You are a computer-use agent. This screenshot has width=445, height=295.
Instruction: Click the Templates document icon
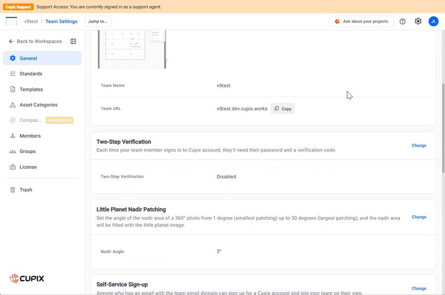point(13,89)
